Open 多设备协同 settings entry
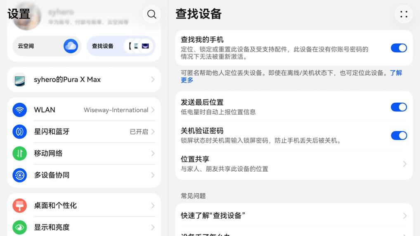The image size is (420, 236). click(84, 175)
